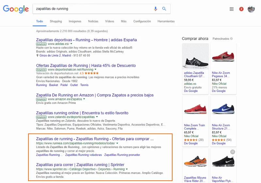This screenshot has width=261, height=183.
Task: Open the Más menu
Action: pos(124,21)
